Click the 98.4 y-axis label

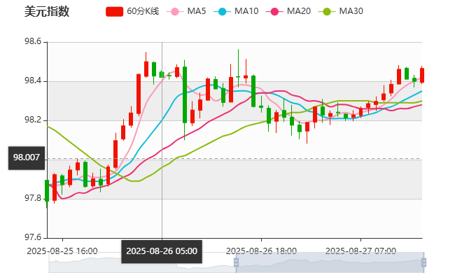click(34, 81)
